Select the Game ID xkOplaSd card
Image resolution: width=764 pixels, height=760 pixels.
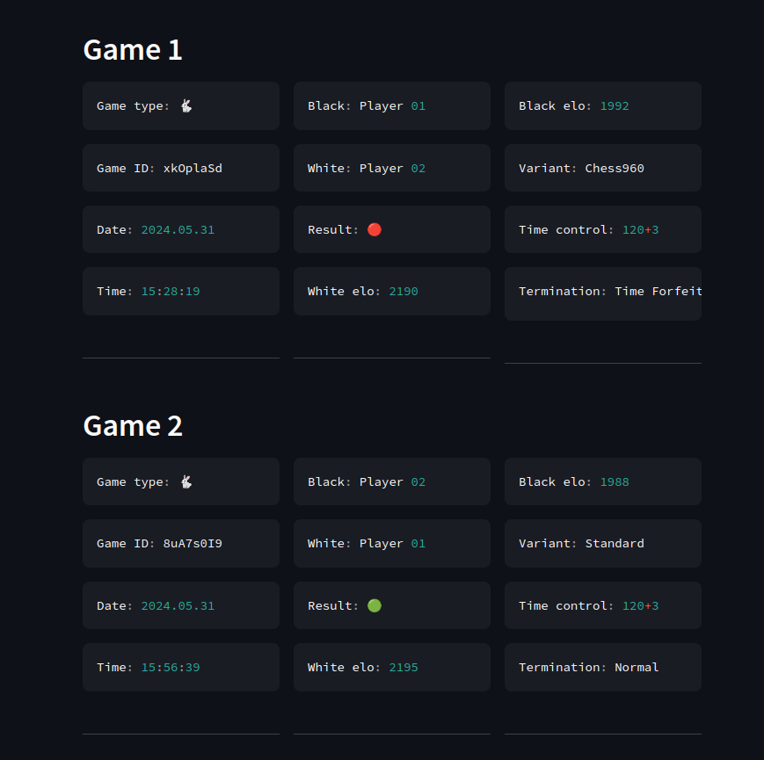[x=181, y=168]
